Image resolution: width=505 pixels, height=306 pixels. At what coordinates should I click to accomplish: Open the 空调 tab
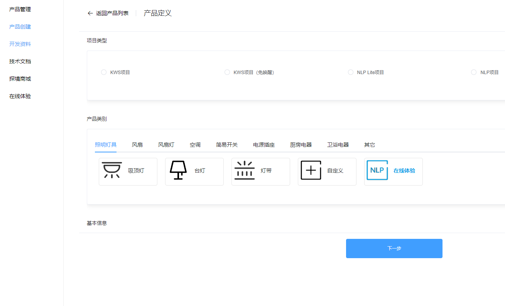point(195,145)
